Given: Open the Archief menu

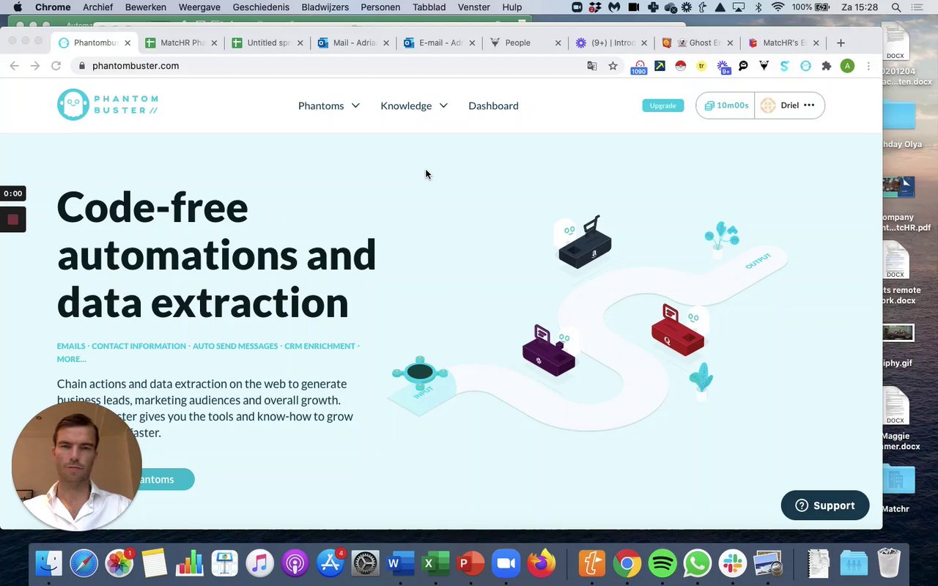Looking at the screenshot, I should (x=97, y=7).
